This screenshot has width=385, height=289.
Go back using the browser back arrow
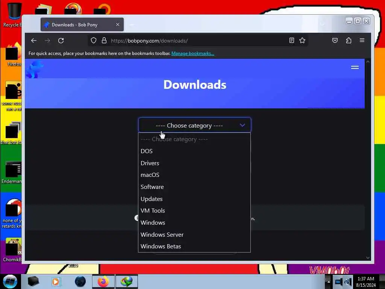tap(34, 41)
